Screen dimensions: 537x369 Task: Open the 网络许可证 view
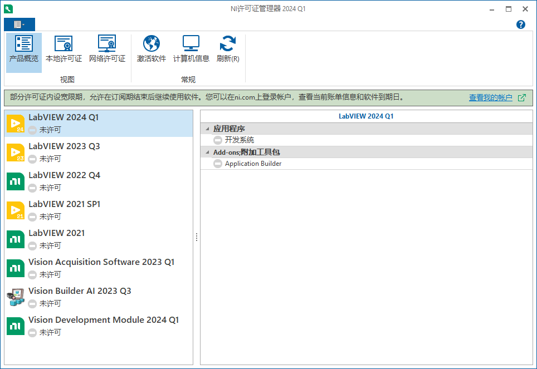click(107, 52)
